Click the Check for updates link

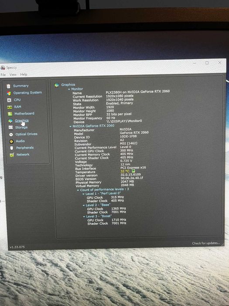pyautogui.click(x=206, y=243)
